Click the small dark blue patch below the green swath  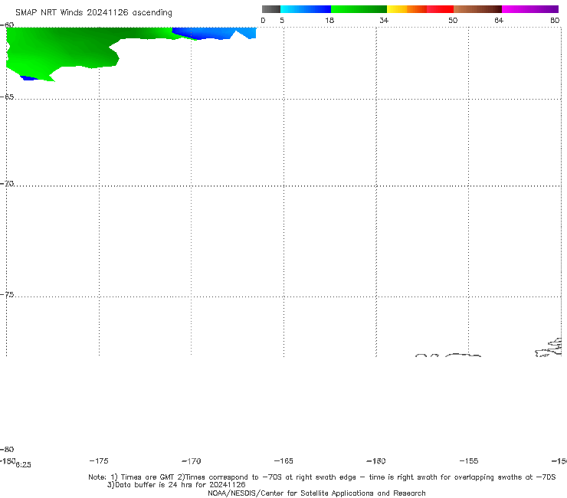(28, 78)
